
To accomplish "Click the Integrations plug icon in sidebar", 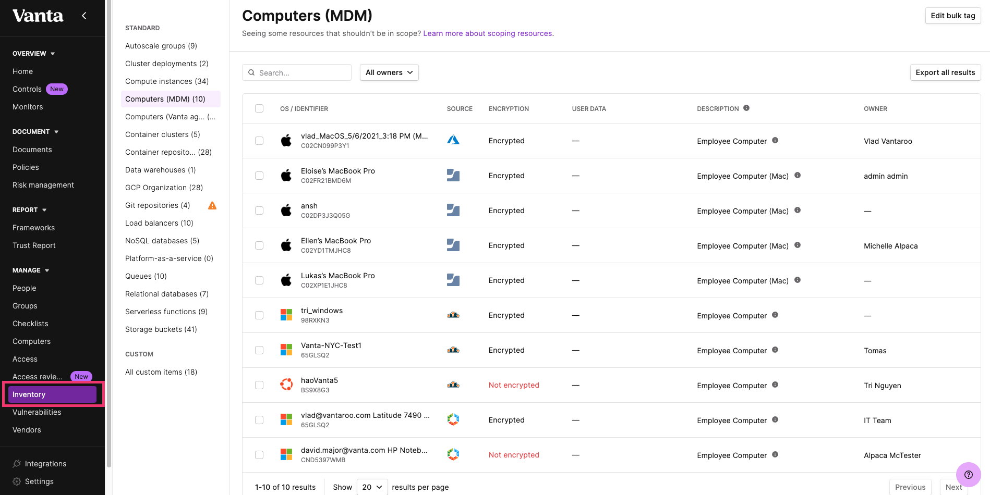I will (17, 463).
